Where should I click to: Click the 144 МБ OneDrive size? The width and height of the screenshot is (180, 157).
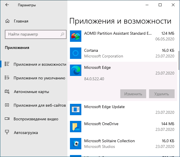point(168,124)
